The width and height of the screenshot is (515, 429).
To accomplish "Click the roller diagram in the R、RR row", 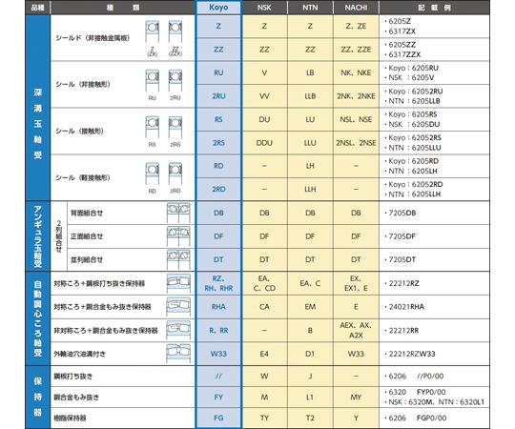I will pos(178,331).
